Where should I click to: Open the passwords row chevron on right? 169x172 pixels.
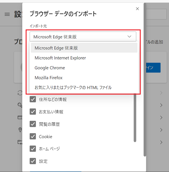tap(161, 105)
